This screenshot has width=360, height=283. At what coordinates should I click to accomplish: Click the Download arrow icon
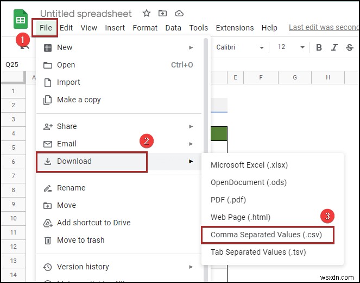tap(48, 162)
